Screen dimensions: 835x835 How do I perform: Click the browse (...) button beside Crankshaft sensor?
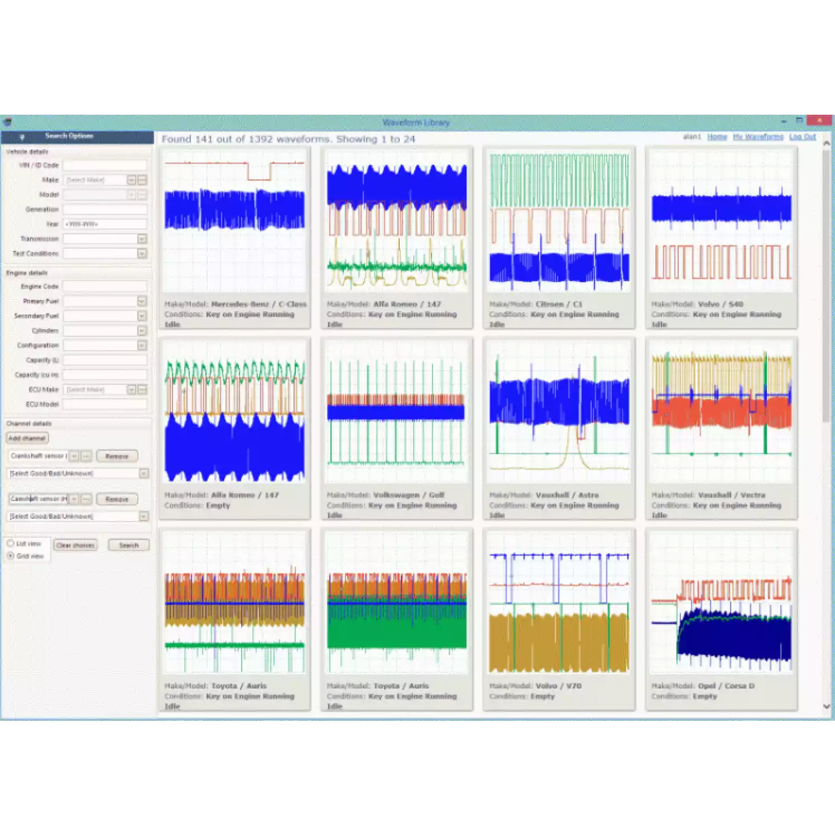click(86, 456)
